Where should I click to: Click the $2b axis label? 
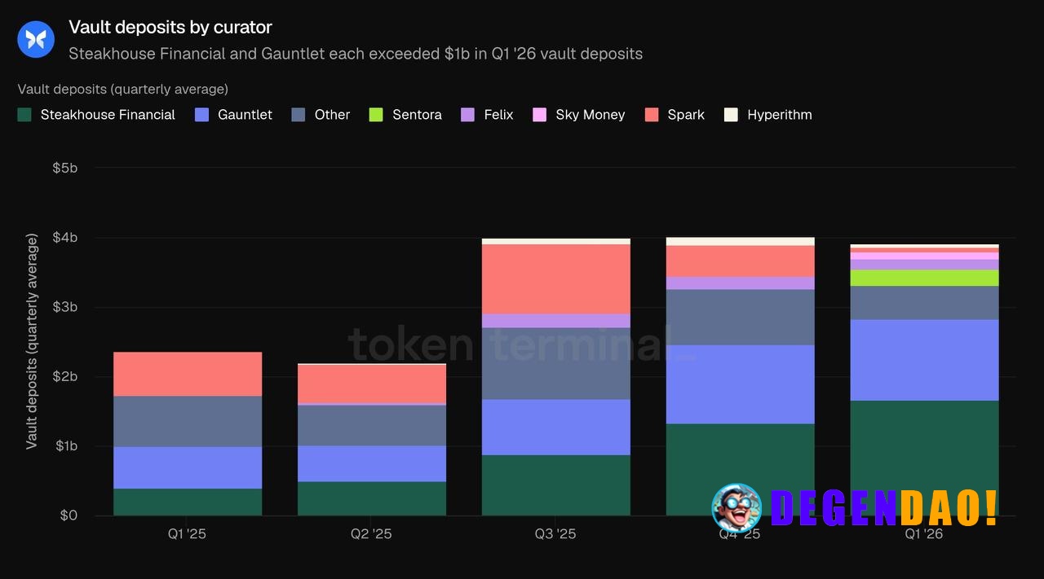tap(65, 376)
